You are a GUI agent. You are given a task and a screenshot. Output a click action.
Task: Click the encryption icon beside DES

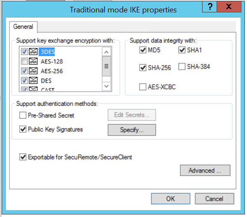click(x=33, y=80)
